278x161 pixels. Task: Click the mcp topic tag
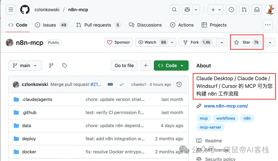[x=204, y=118]
